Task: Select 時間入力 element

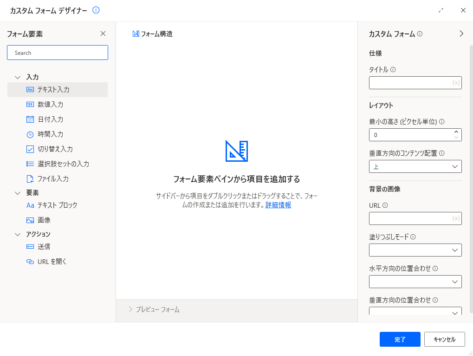Action: tap(57, 134)
